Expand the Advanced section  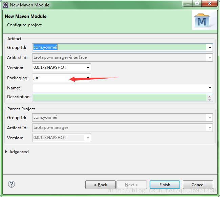(x=6, y=152)
